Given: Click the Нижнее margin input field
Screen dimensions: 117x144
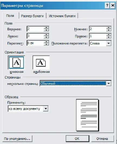Looking at the screenshot, I should (98, 29).
